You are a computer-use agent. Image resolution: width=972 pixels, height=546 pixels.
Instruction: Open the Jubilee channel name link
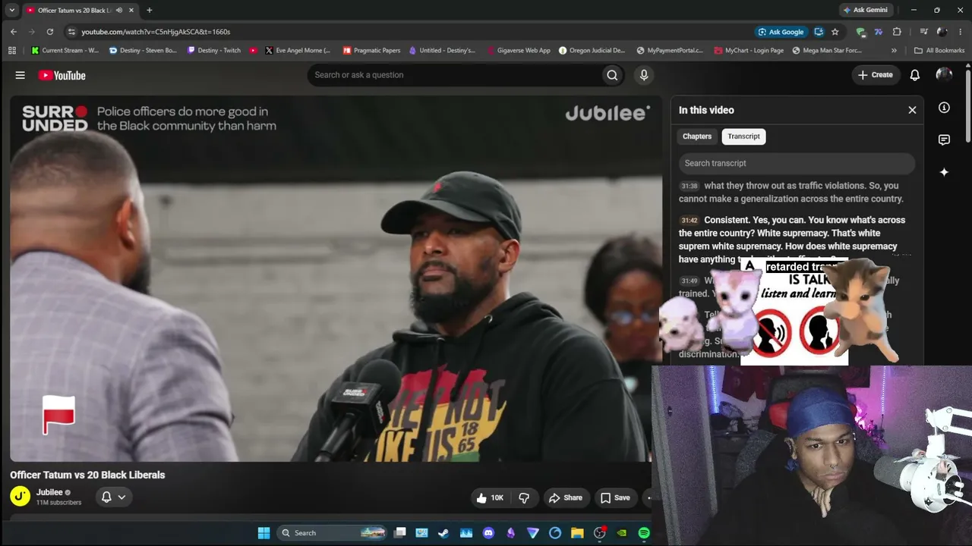coord(49,492)
